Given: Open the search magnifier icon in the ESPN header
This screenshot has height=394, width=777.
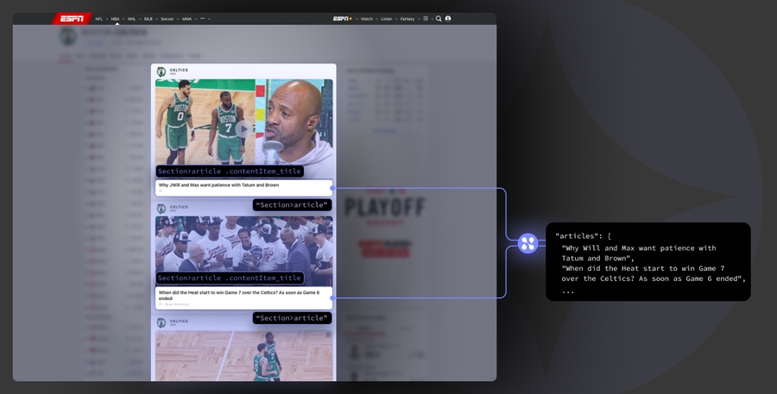Looking at the screenshot, I should 439,18.
